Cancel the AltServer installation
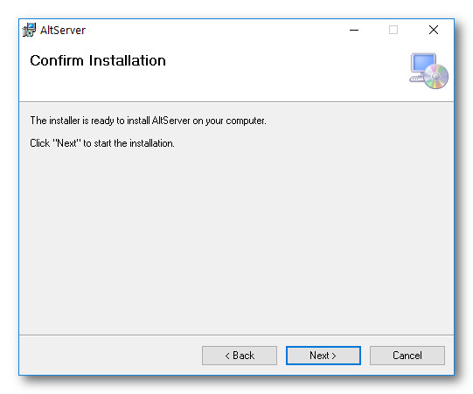 (407, 356)
